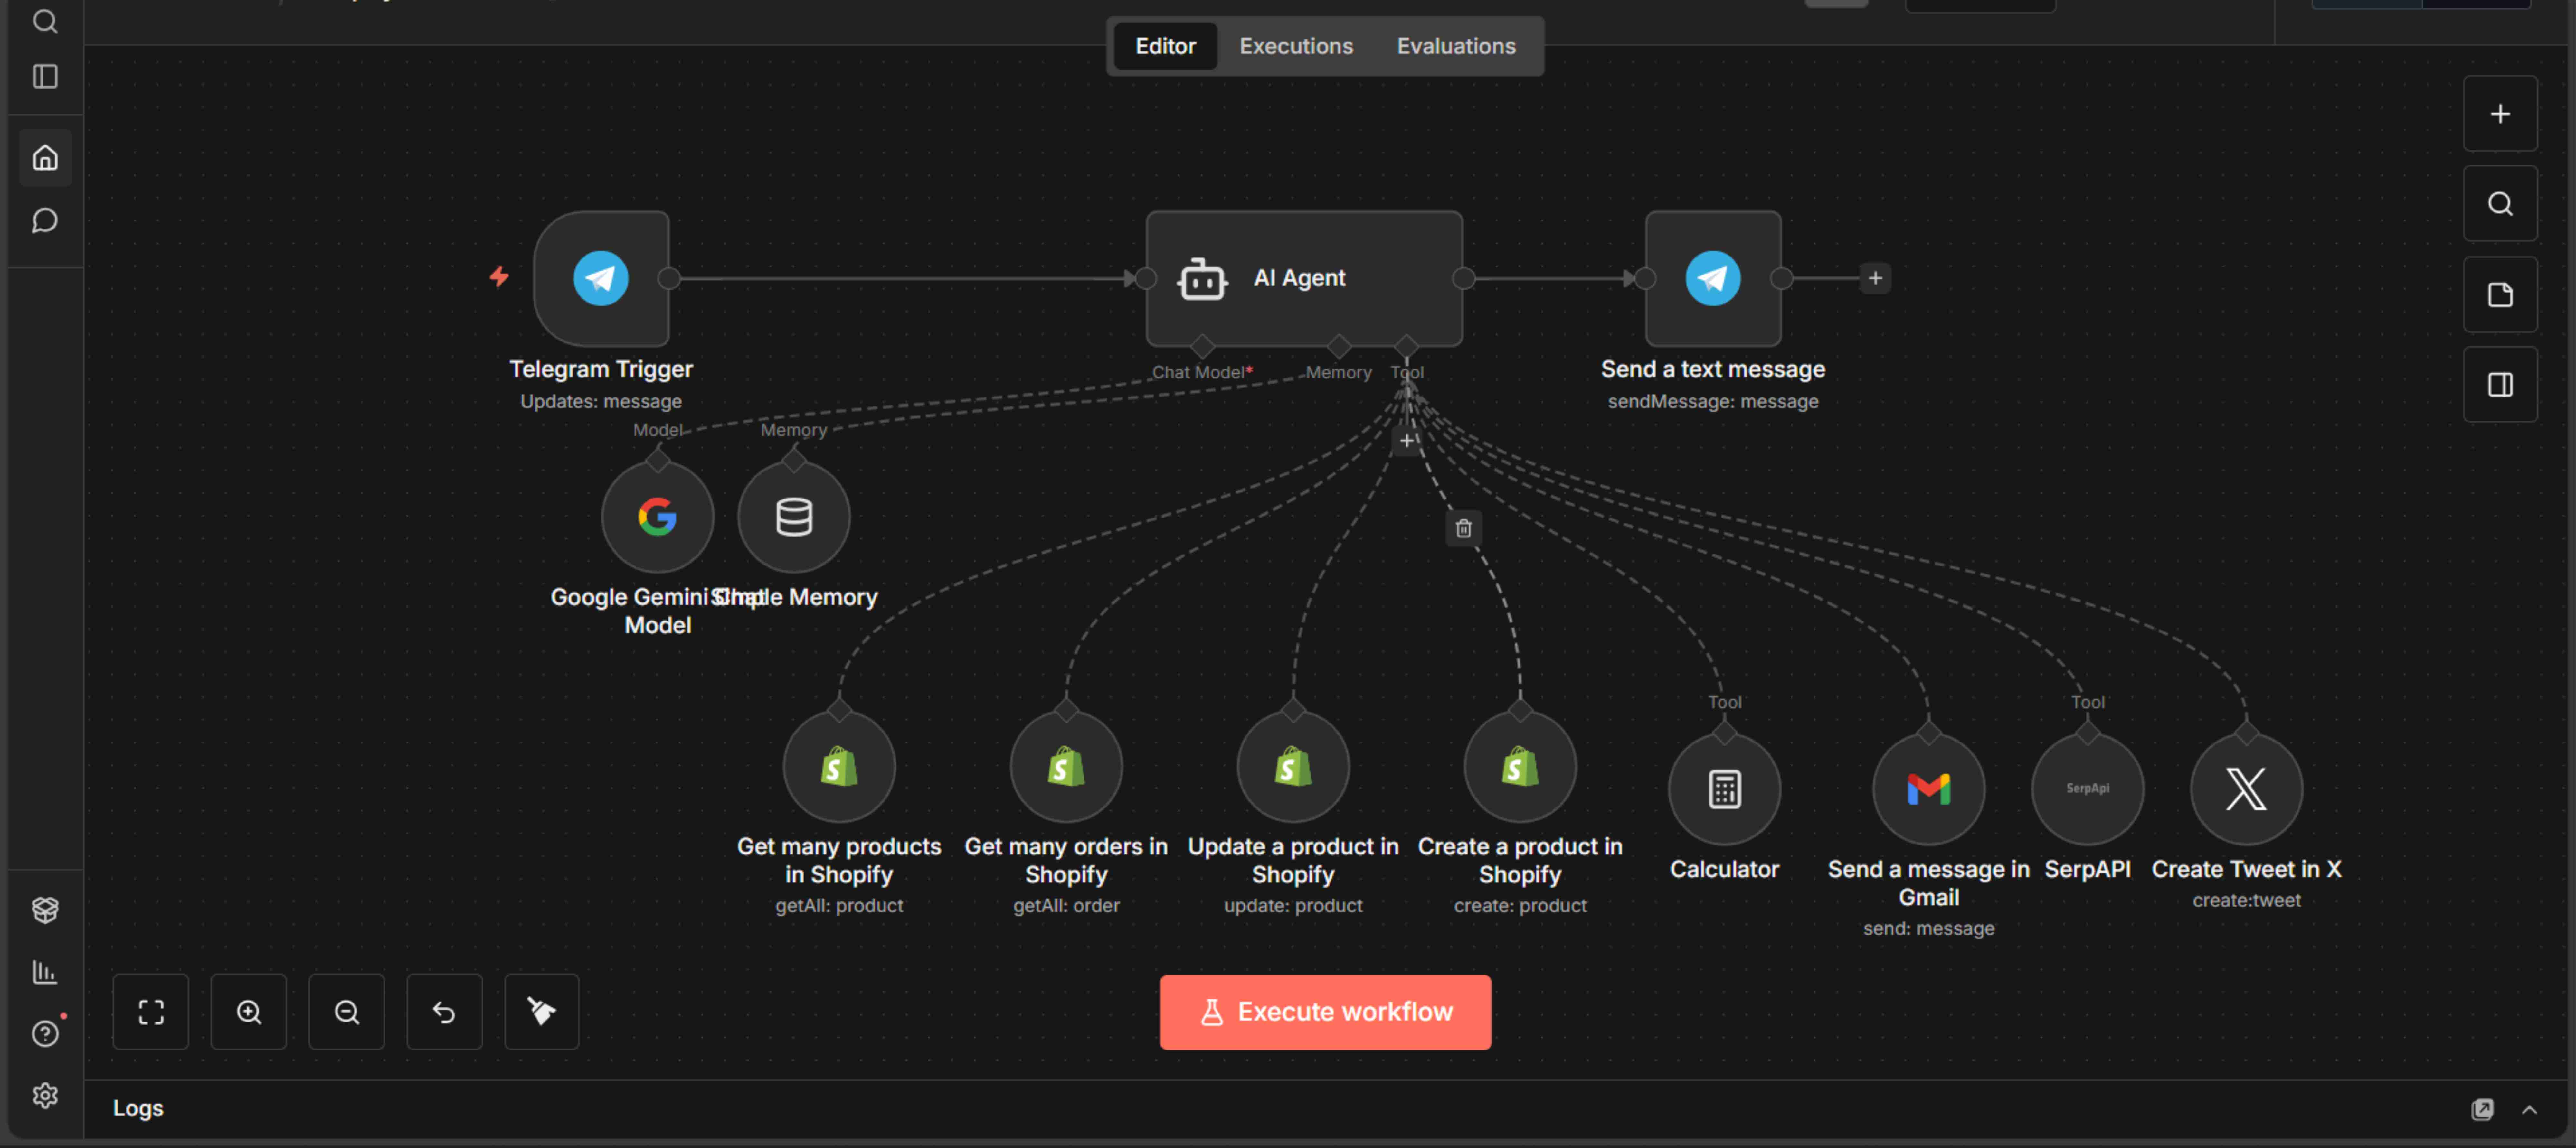Open Send a message in Gmail node
Screen dimensions: 2576x1148
pyautogui.click(x=1929, y=789)
